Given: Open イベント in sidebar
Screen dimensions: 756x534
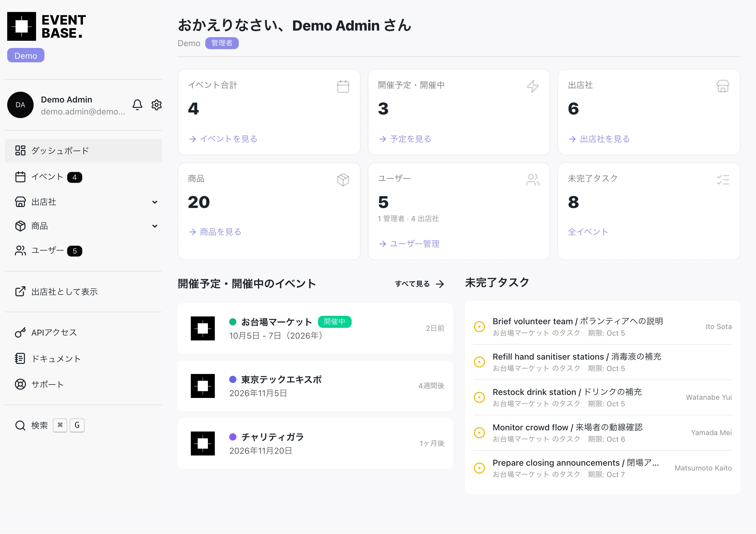Looking at the screenshot, I should point(83,177).
